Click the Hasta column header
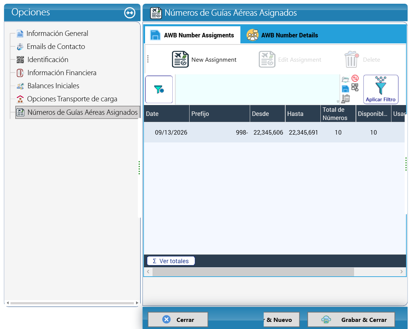 click(303, 114)
